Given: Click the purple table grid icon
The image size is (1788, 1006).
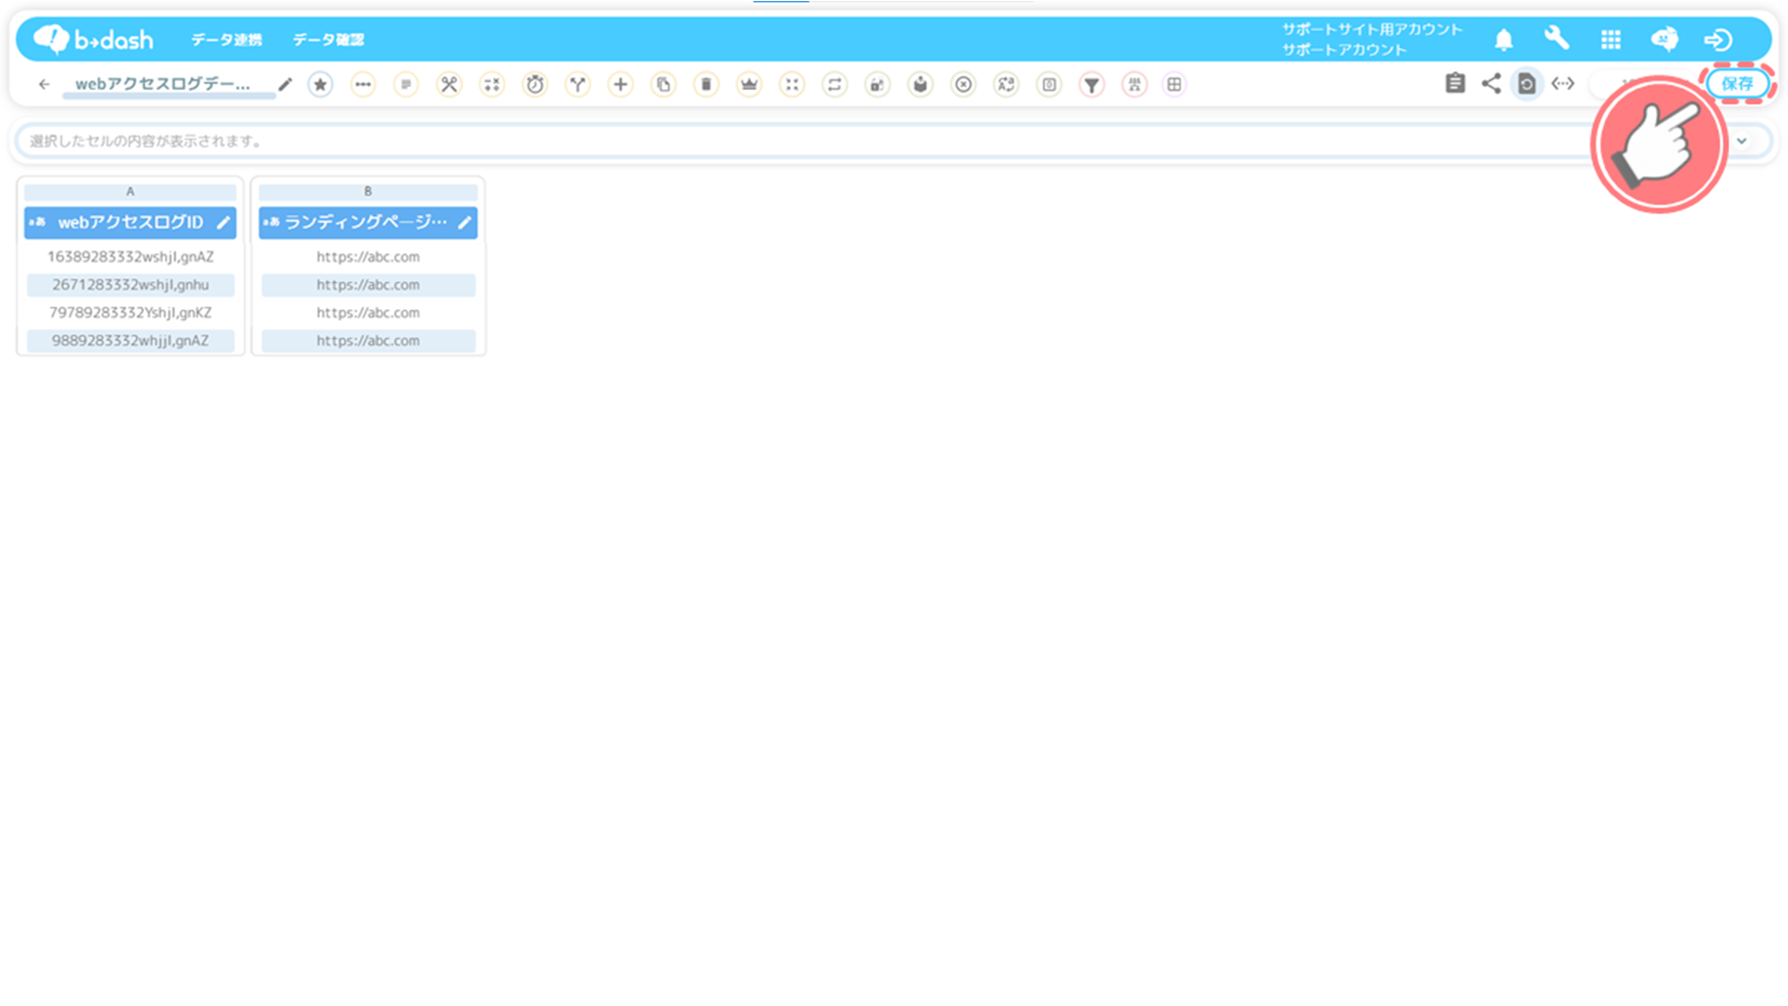Looking at the screenshot, I should pos(1174,84).
